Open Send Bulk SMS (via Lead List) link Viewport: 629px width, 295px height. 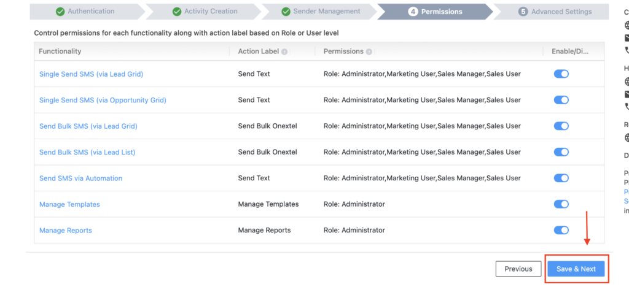87,152
